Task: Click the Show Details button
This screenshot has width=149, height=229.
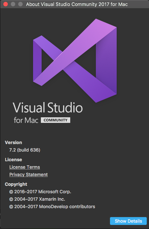Action: (128, 221)
